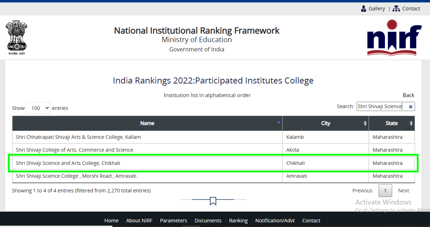Viewport: 430px width, 227px height.
Task: Open the entries-per-page dropdown showing 100
Action: pyautogui.click(x=38, y=108)
